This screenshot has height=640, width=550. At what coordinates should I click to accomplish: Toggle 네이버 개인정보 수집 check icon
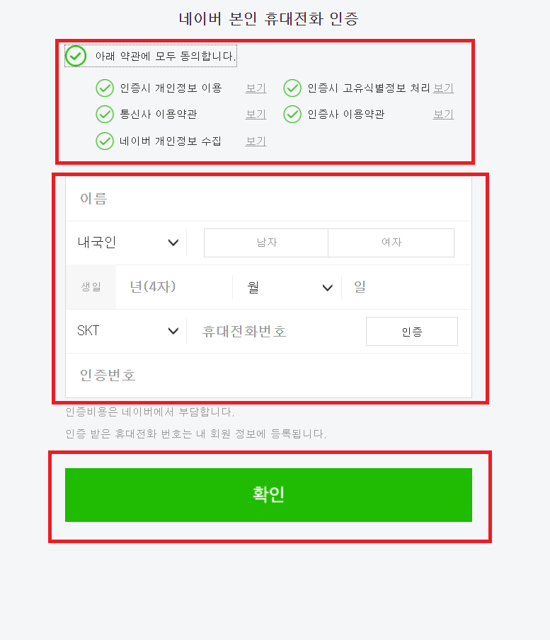[105, 141]
